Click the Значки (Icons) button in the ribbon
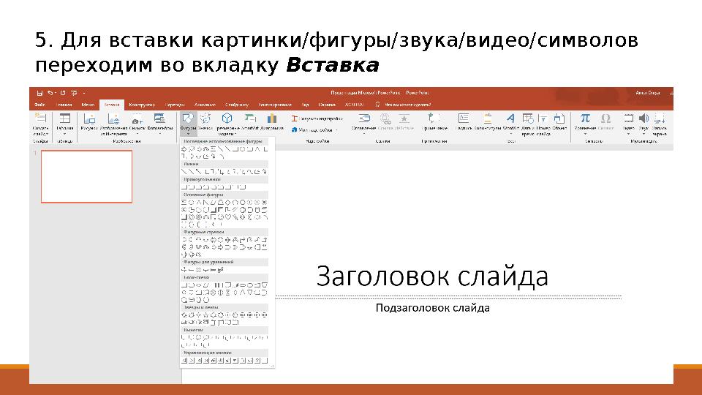This screenshot has width=702, height=395. (205, 118)
